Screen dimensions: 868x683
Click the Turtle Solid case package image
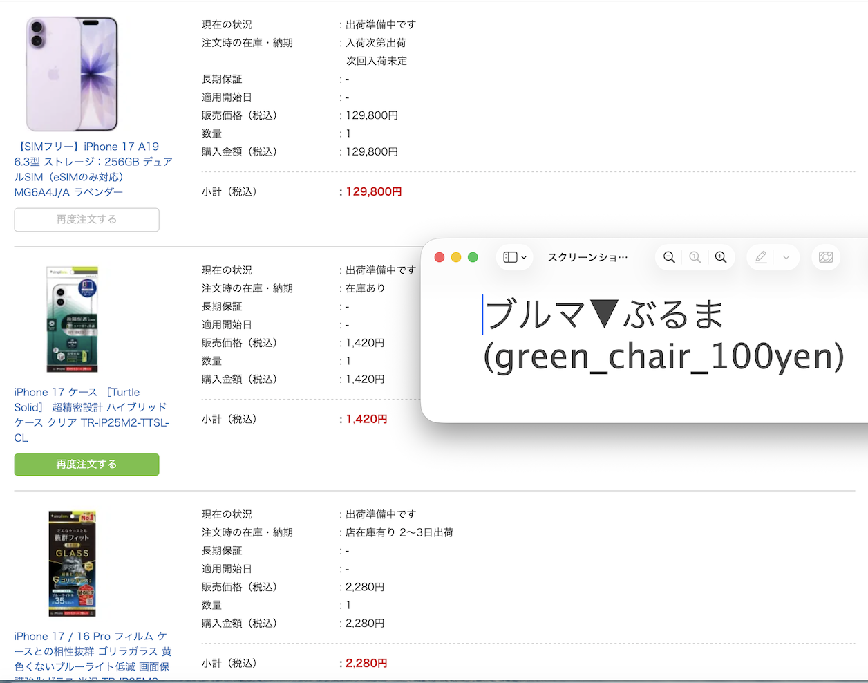click(72, 319)
